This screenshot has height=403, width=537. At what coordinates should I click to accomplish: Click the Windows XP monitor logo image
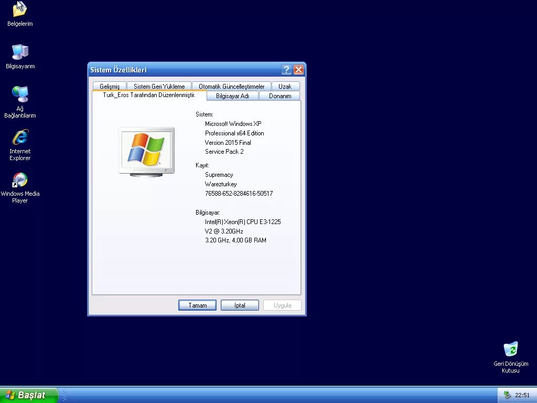tap(147, 152)
